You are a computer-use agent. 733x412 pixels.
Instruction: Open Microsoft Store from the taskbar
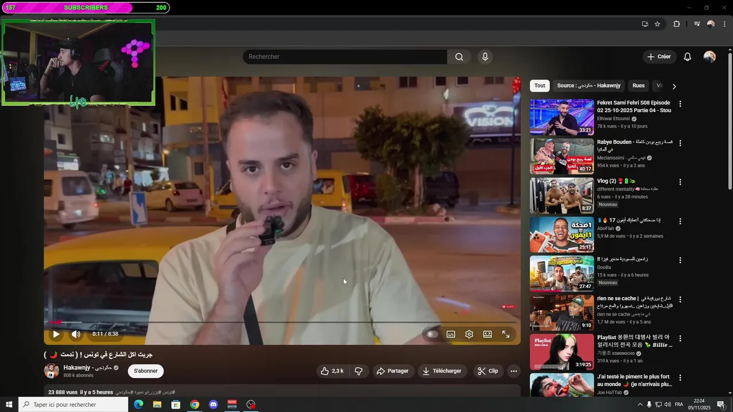(x=176, y=405)
